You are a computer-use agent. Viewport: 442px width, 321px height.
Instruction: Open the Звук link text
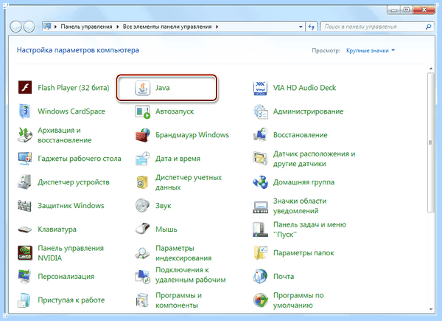click(164, 206)
